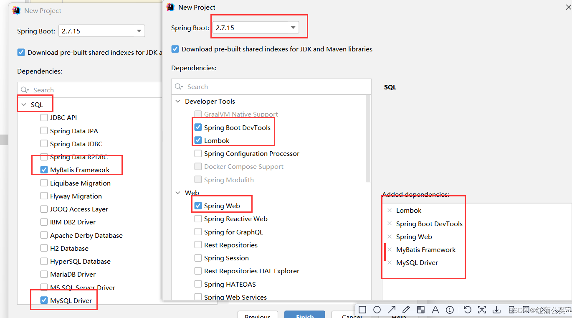This screenshot has height=318, width=572.
Task: Check Flyway Migration in back window
Action: [44, 196]
